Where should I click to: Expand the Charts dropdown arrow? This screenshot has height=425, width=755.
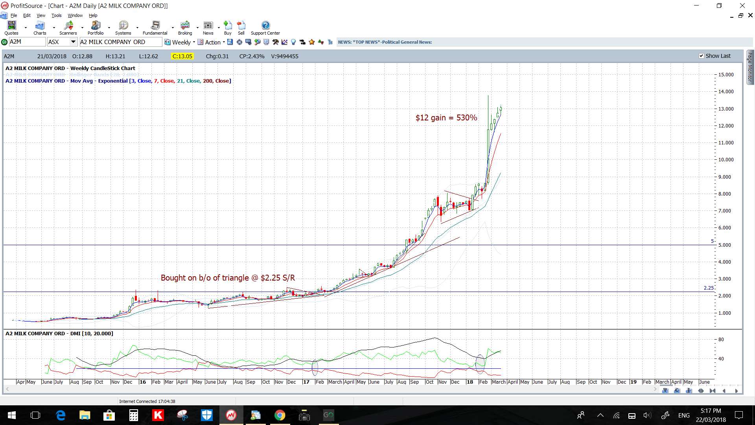click(54, 28)
